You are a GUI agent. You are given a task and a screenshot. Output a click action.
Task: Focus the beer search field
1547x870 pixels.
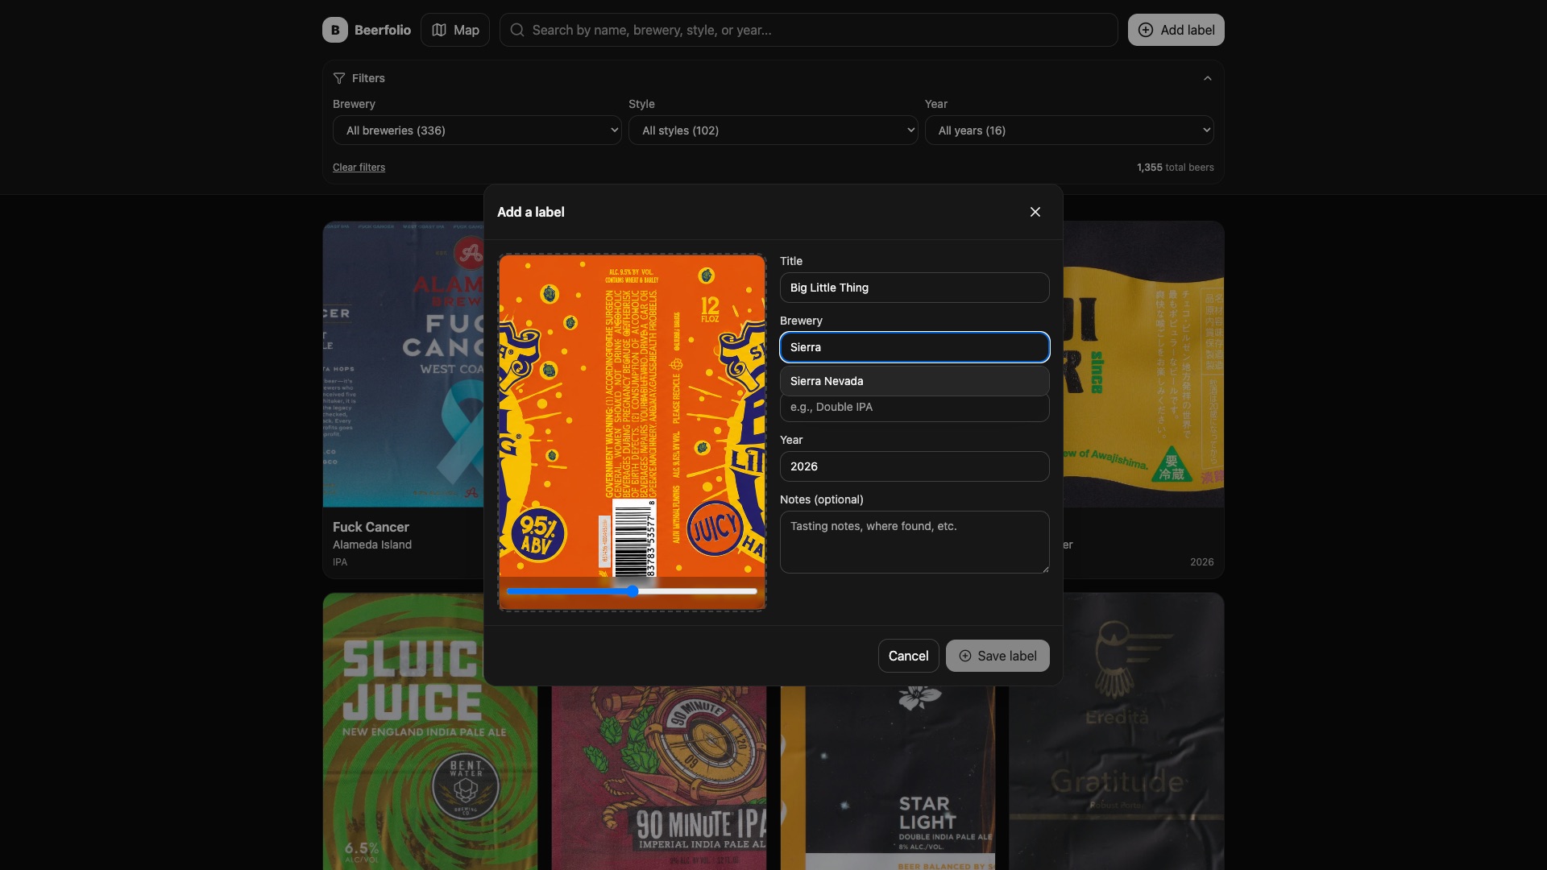[808, 30]
